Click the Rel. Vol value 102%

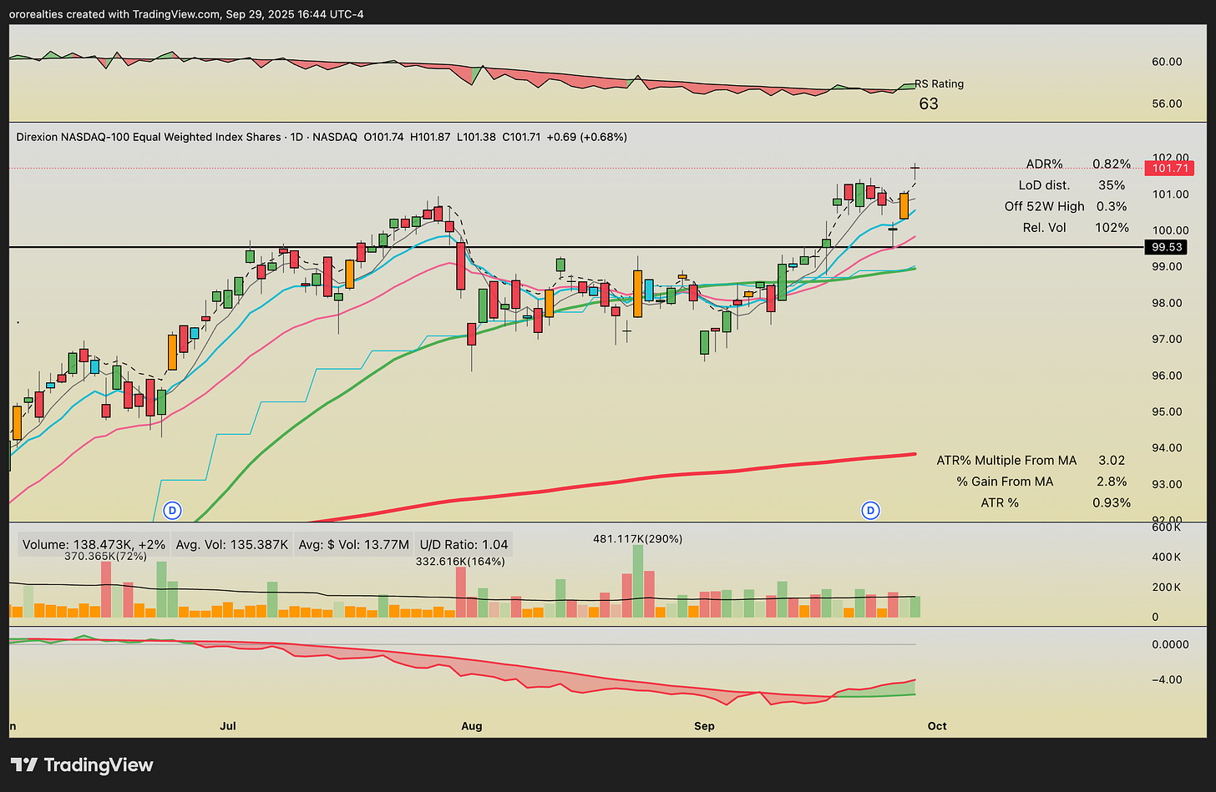pyautogui.click(x=1112, y=227)
